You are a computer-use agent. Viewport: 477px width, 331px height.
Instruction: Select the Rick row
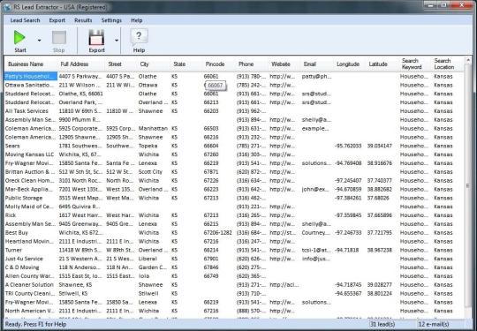coord(234,215)
